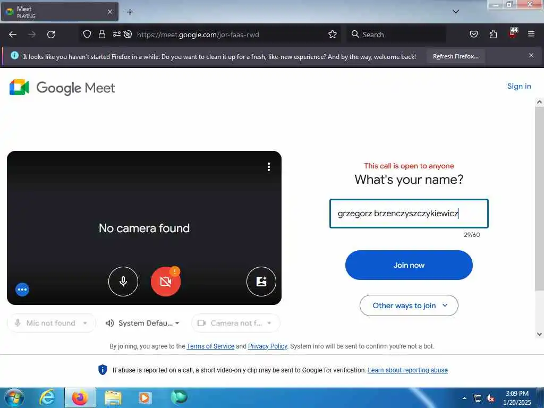Image resolution: width=544 pixels, height=408 pixels.
Task: Open Windows Media Player taskbar icon
Action: (x=144, y=397)
